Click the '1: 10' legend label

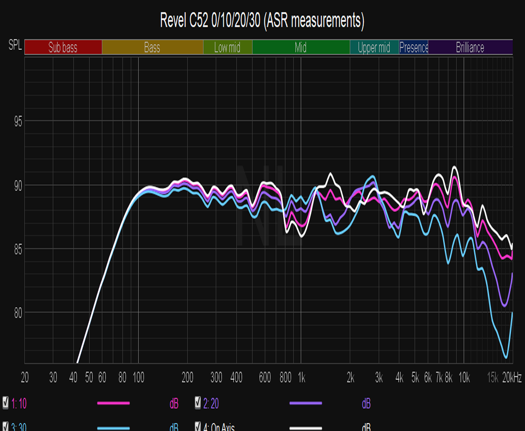pyautogui.click(x=19, y=403)
